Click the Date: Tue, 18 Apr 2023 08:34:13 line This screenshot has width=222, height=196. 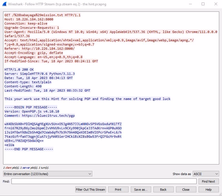tap(39, 78)
